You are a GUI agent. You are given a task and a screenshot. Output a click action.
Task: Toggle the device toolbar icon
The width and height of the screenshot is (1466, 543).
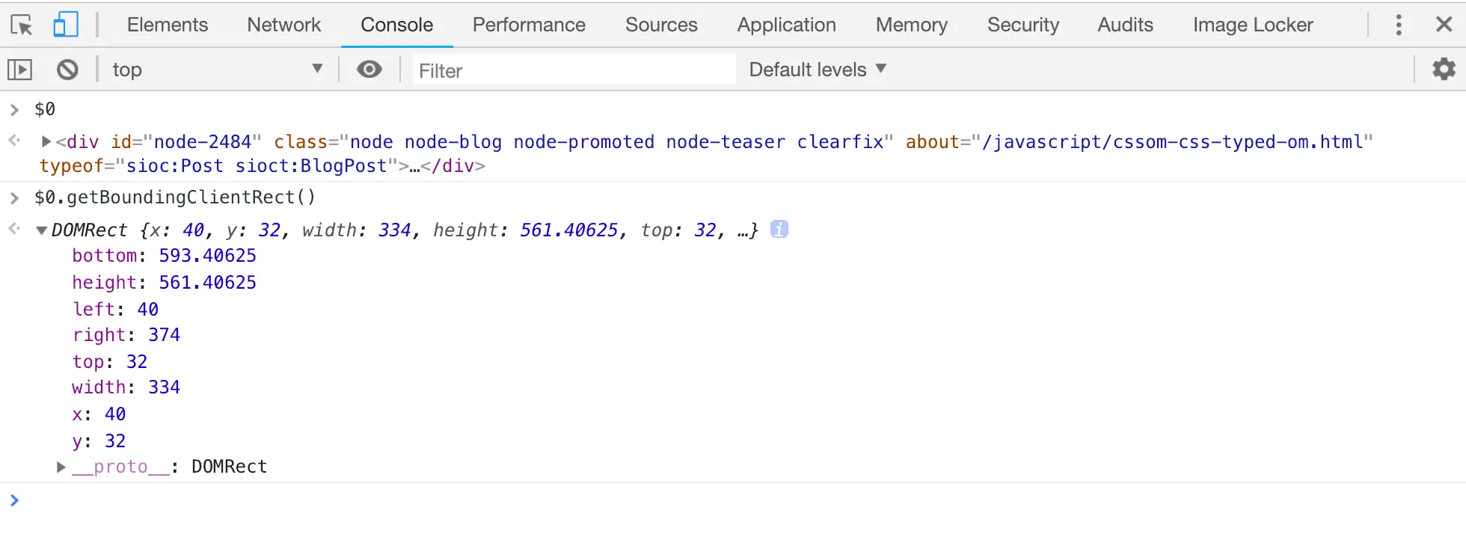[66, 25]
